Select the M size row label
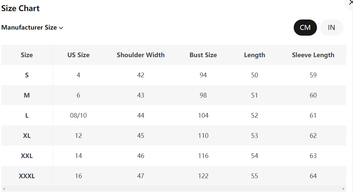This screenshot has height=193, width=353. pos(27,95)
